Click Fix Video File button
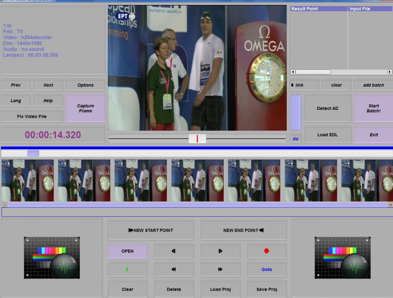Image resolution: width=393 pixels, height=298 pixels. [x=32, y=116]
